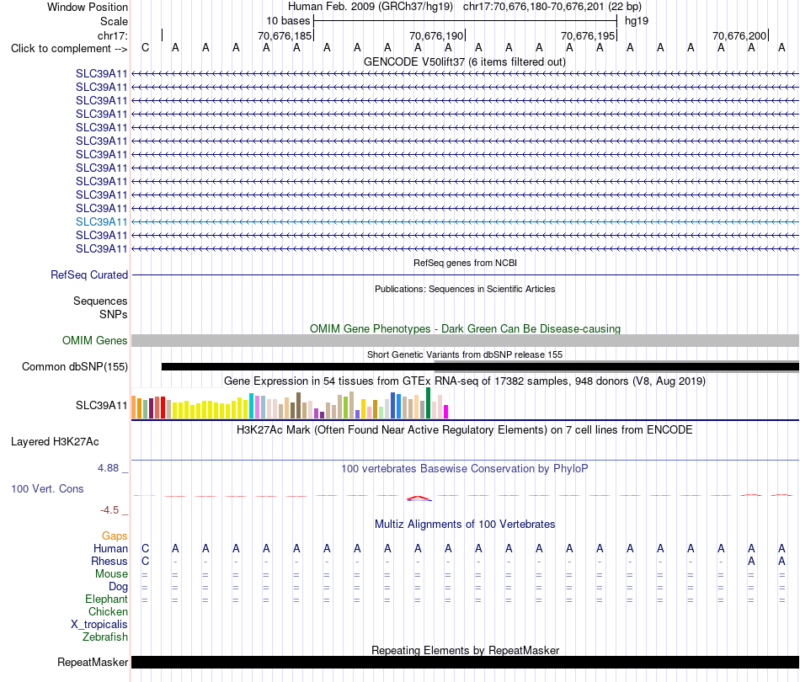800x682 pixels.
Task: Click the 'Elephant' alignment row label
Action: pyautogui.click(x=106, y=599)
